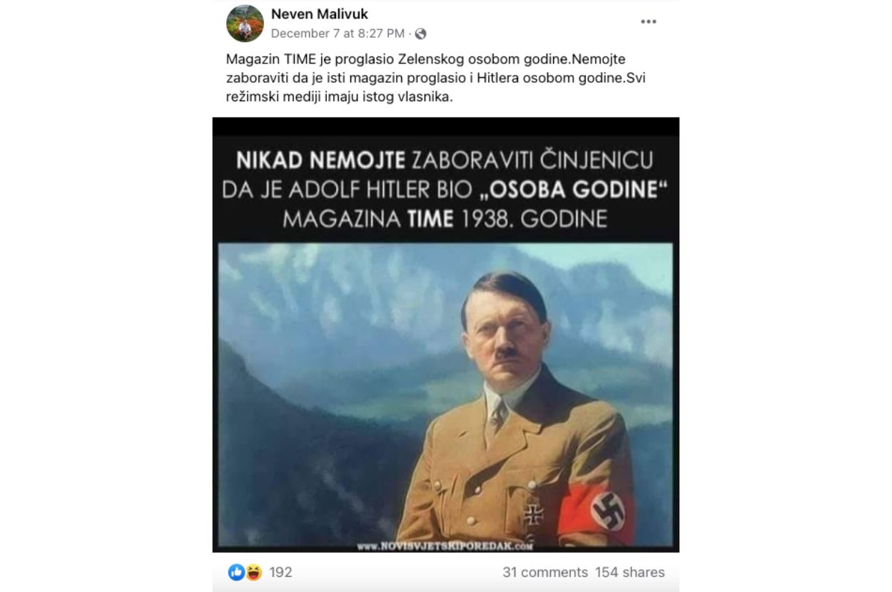Click the novisvjetskiporedak.com watermark on the image

(445, 546)
